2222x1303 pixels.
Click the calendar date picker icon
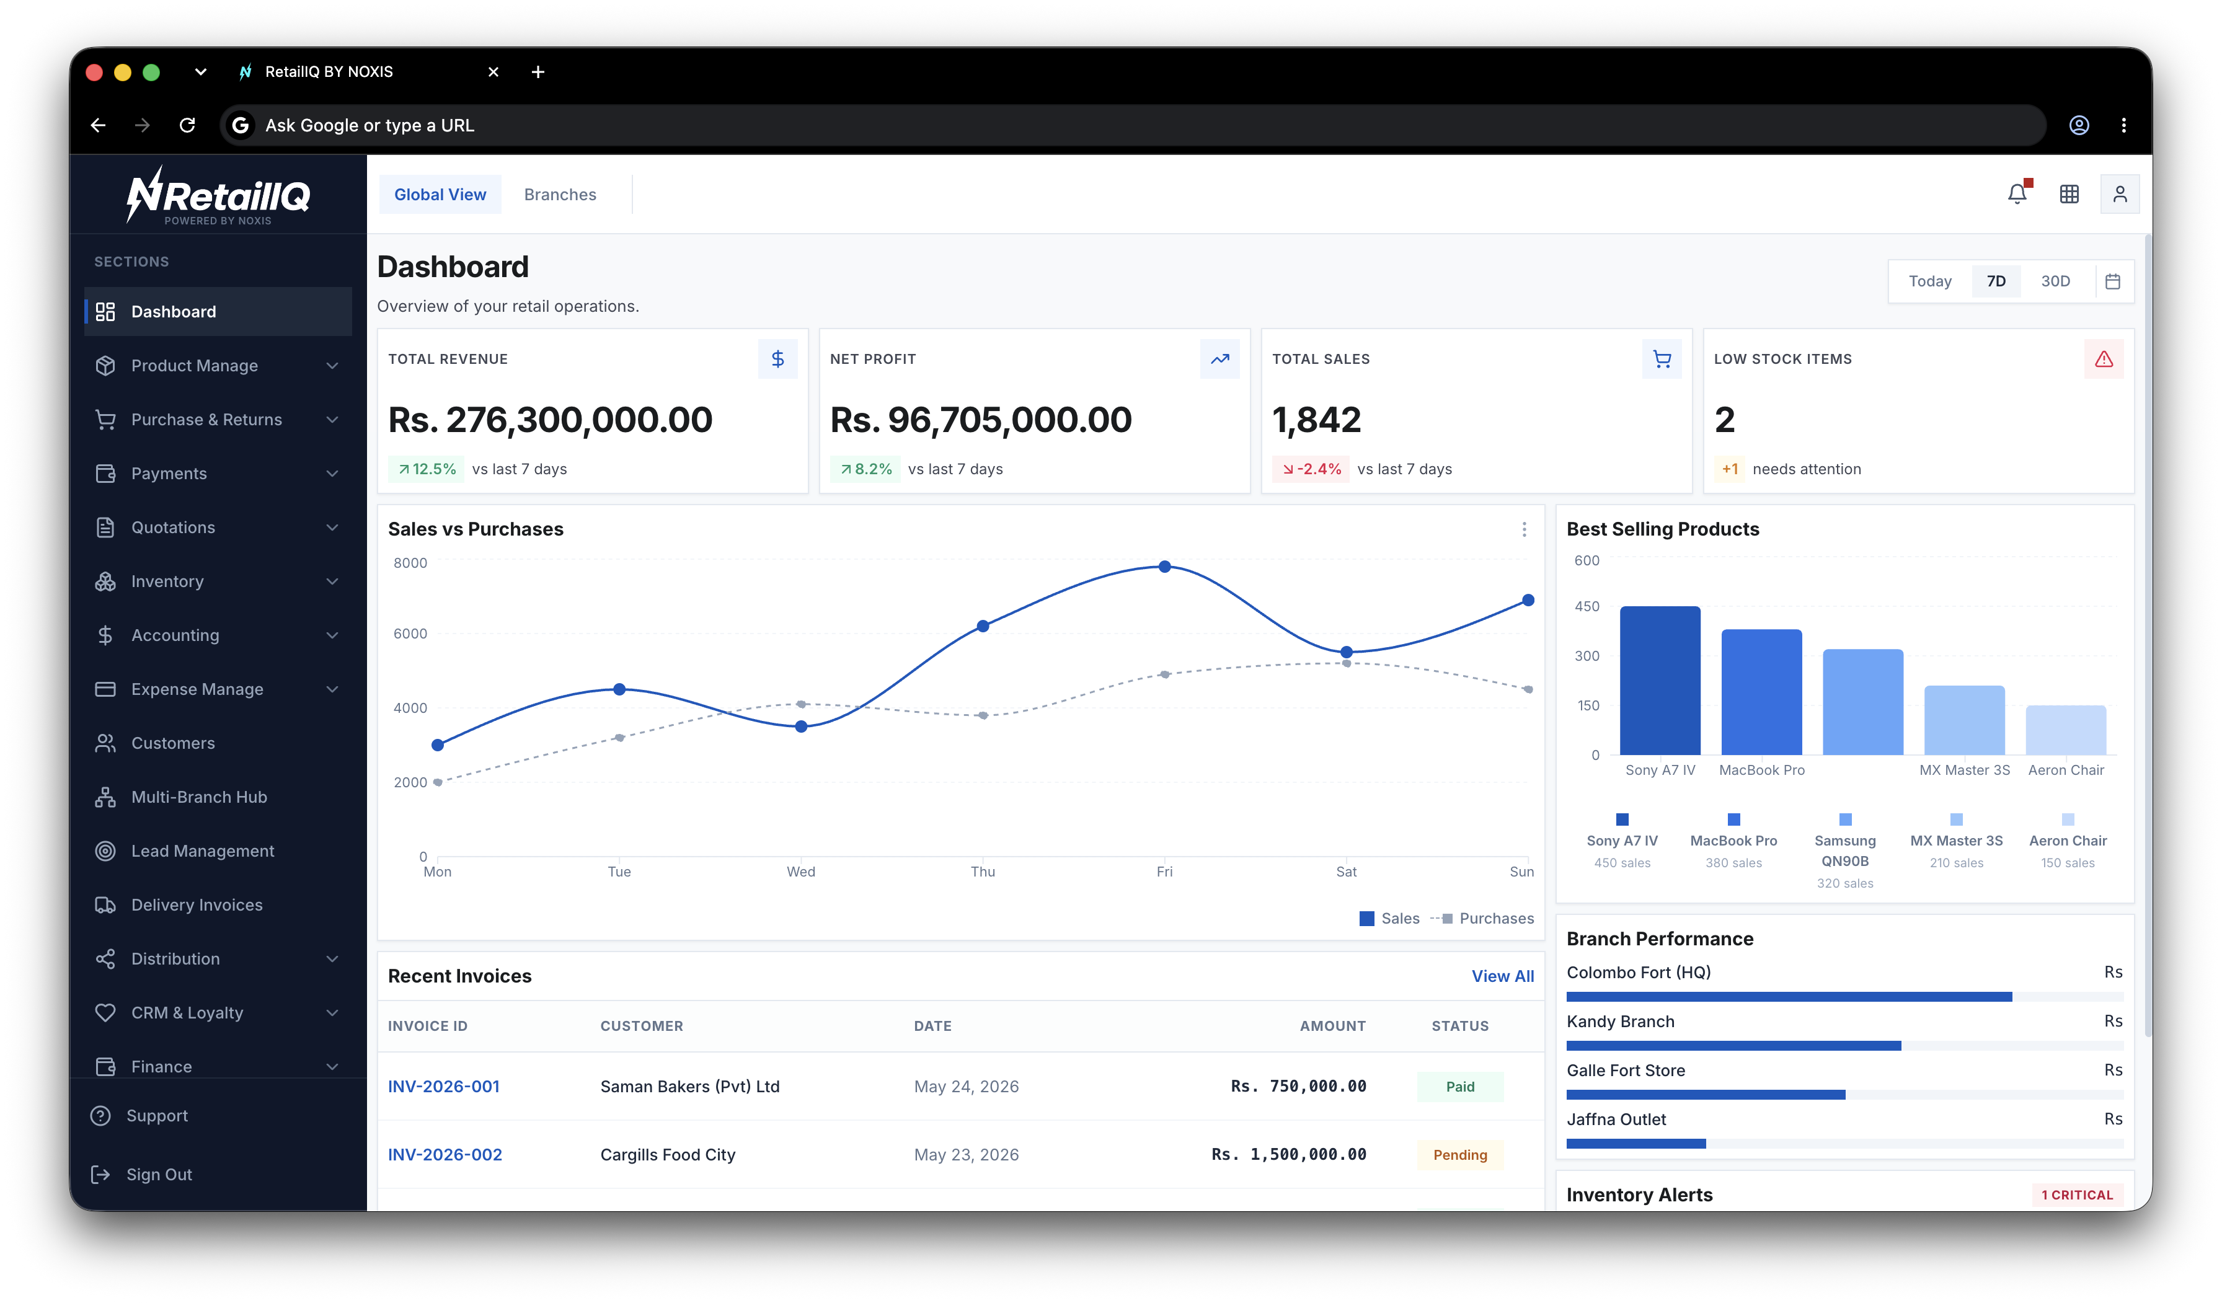(x=2113, y=281)
